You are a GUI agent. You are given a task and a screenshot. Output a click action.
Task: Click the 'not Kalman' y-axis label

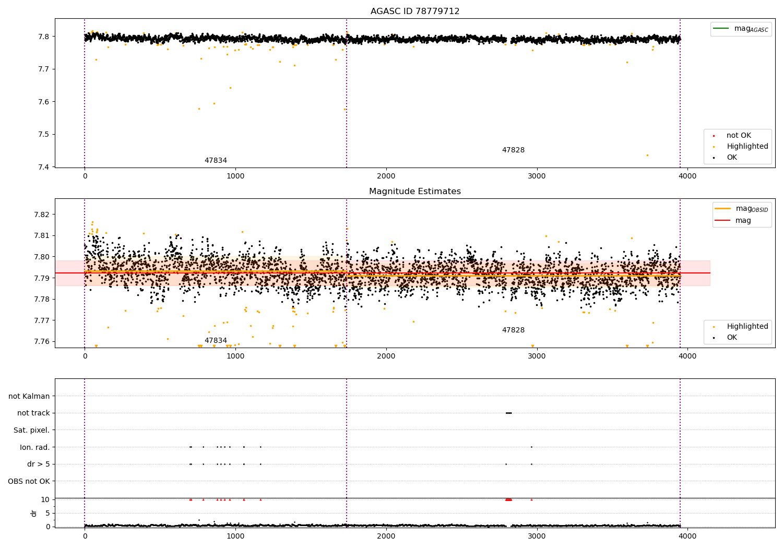click(29, 397)
